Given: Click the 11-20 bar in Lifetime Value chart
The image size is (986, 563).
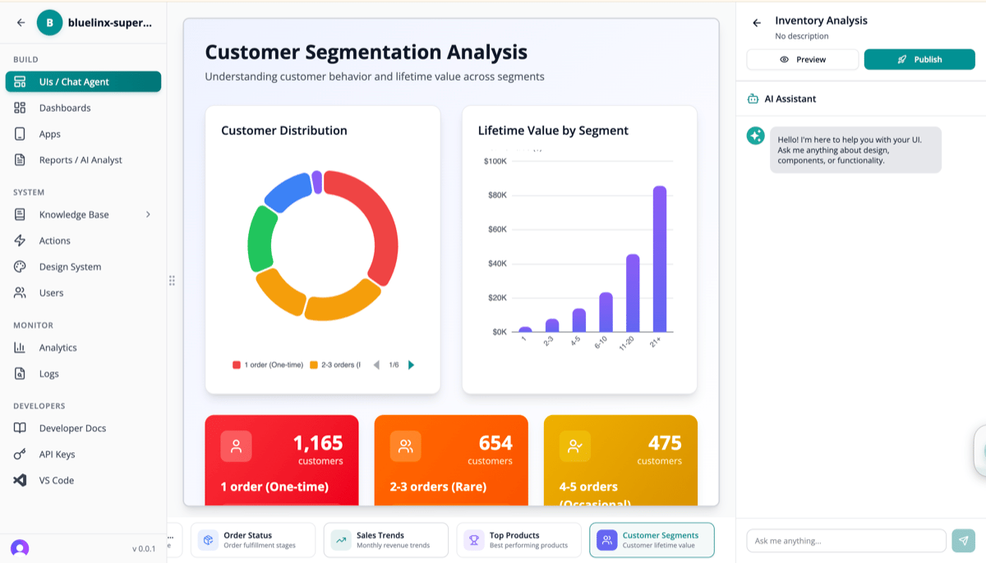Looking at the screenshot, I should tap(633, 293).
